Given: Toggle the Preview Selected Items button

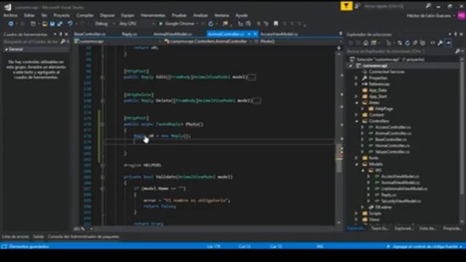Looking at the screenshot, I should tap(448, 43).
